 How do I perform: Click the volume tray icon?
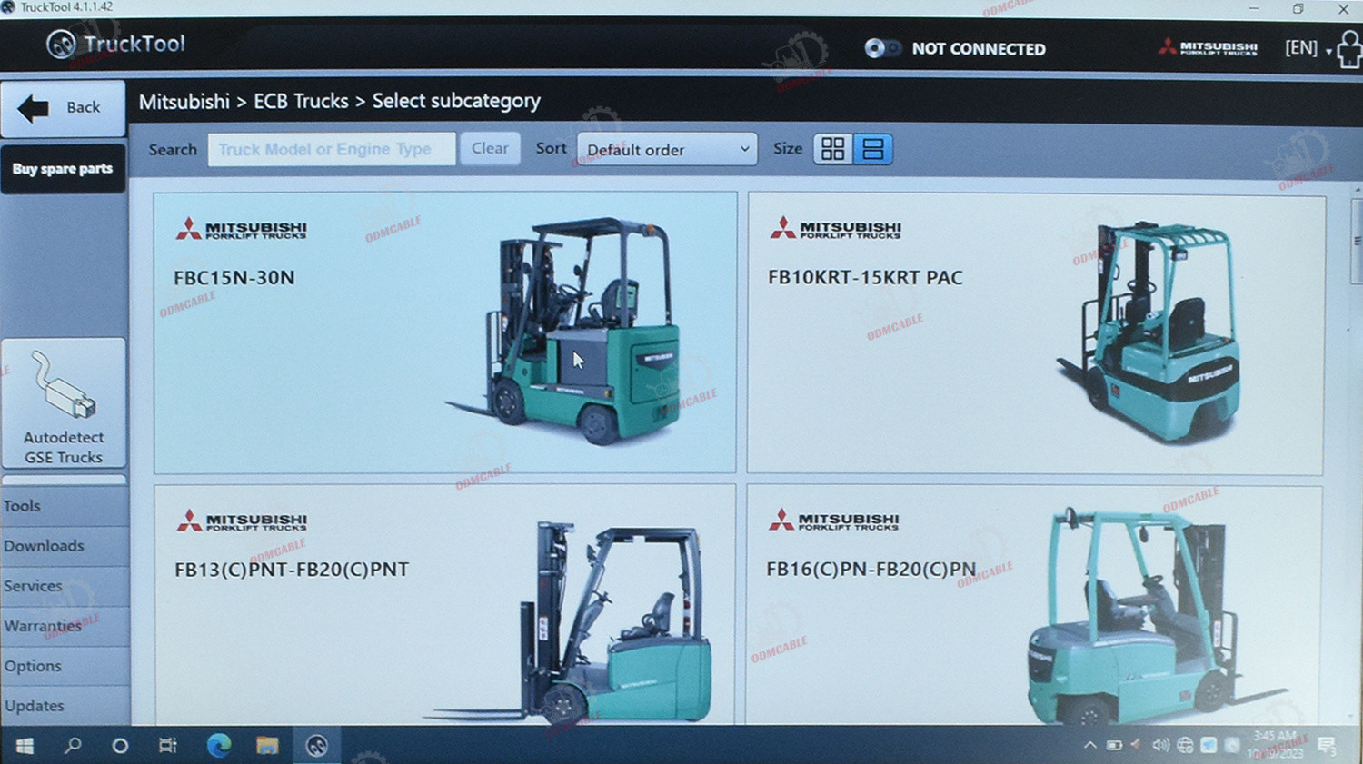point(1160,746)
